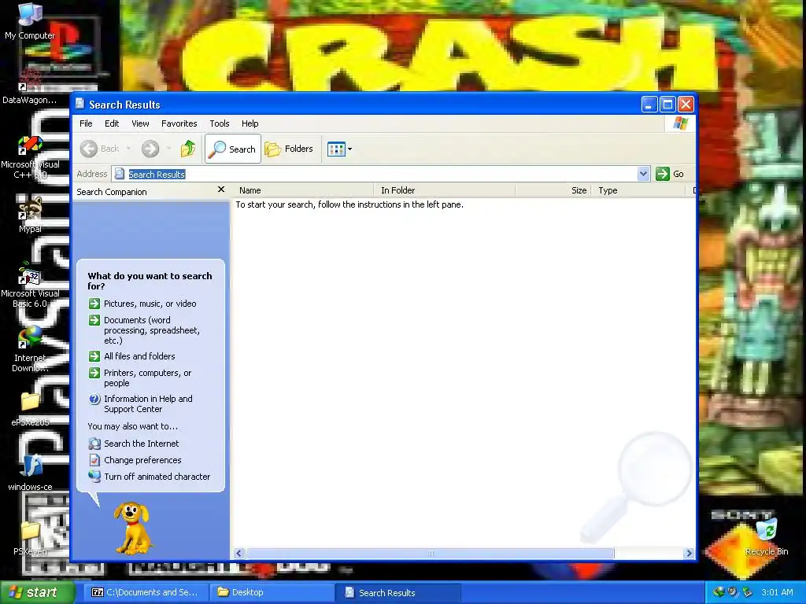The height and width of the screenshot is (604, 806).
Task: Search for Documents (word processing, spreadsheet)
Action: coord(146,330)
